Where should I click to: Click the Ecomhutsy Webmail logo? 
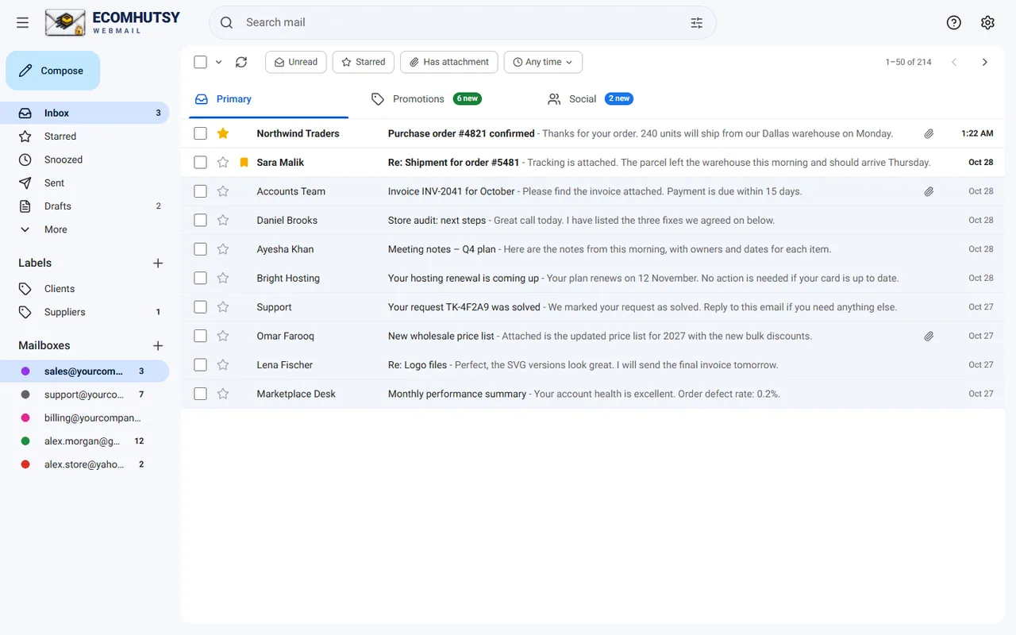[x=113, y=22]
